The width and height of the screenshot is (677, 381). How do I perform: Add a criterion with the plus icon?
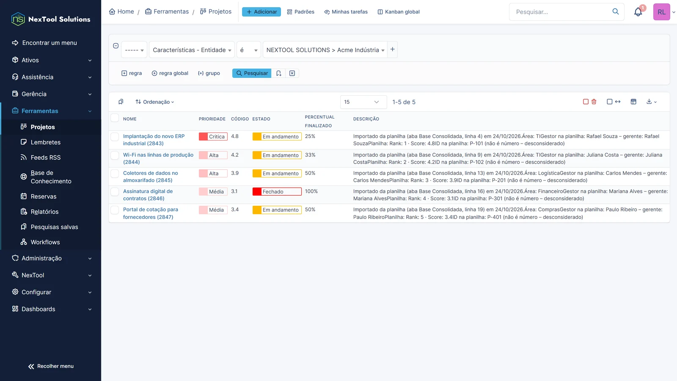[392, 49]
